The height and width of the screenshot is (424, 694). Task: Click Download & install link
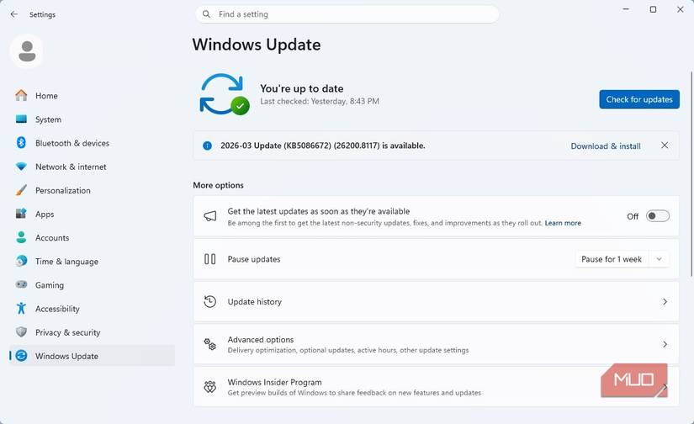[x=606, y=146]
